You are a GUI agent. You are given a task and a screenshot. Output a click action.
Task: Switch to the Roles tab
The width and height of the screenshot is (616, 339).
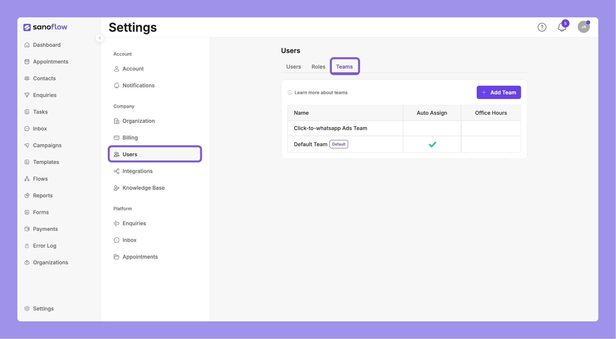pos(318,66)
